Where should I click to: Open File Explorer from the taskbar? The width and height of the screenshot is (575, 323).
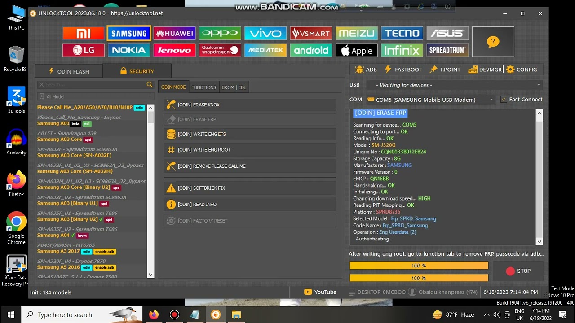click(x=236, y=315)
